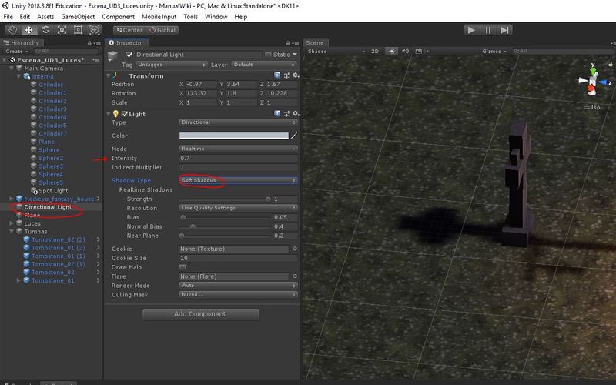
Task: Open Transform component settings gear
Action: coord(296,75)
